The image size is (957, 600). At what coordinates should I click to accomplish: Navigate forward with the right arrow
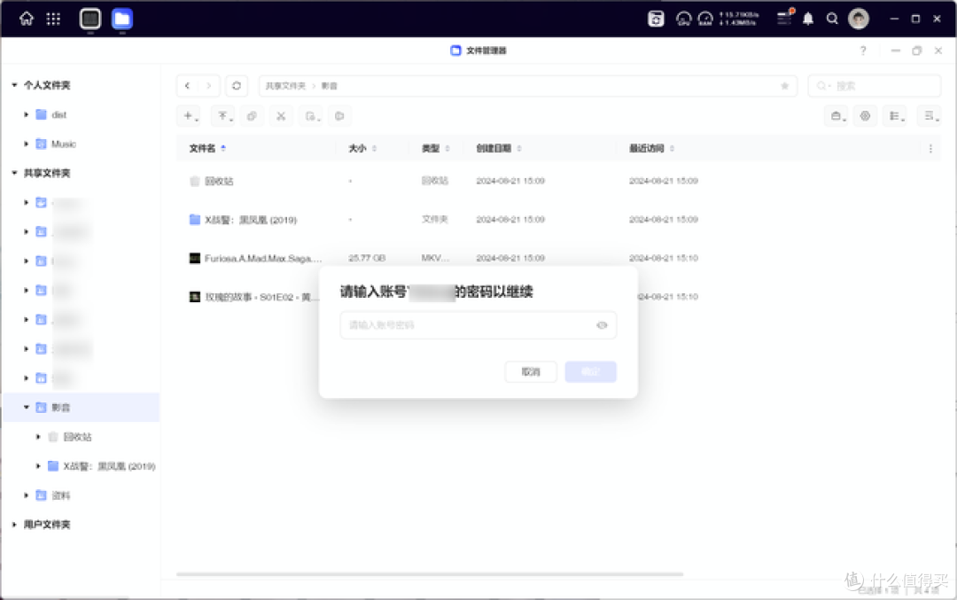(209, 85)
